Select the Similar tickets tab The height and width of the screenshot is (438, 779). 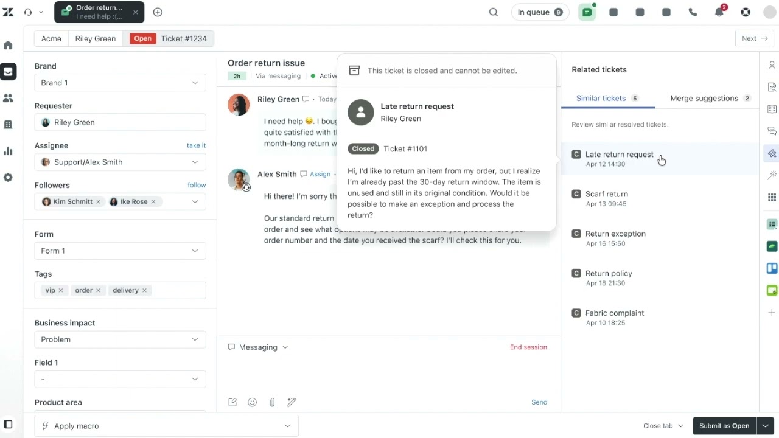(607, 98)
